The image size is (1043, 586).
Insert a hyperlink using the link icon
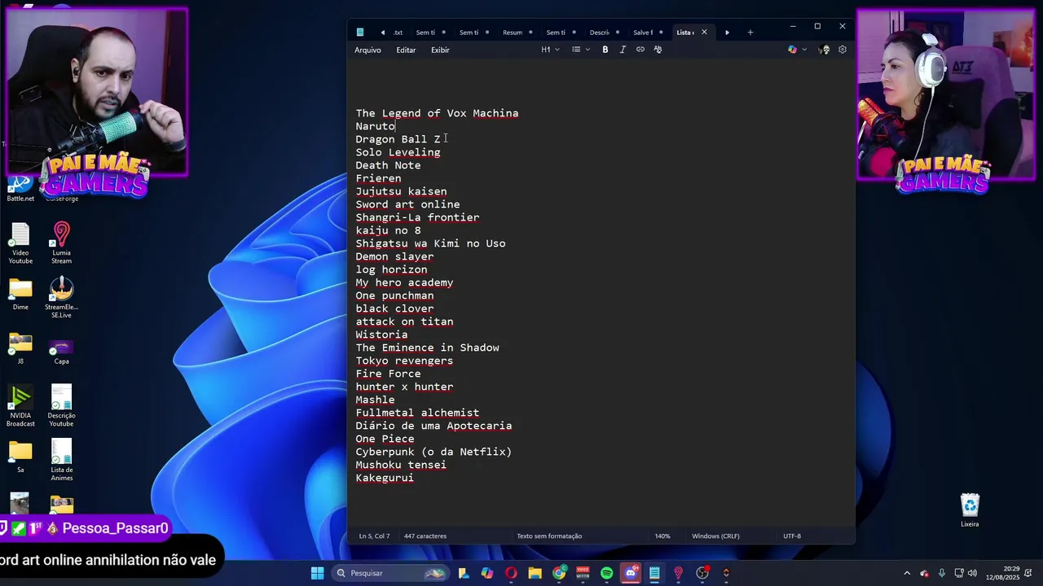tap(640, 50)
